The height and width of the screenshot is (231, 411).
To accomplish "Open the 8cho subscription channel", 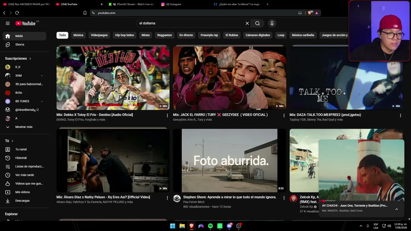I will coord(24,93).
